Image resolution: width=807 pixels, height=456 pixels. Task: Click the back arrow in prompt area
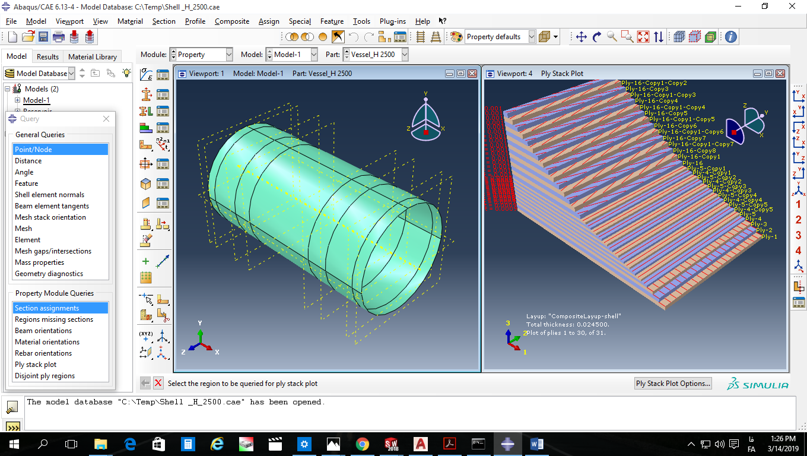point(145,383)
